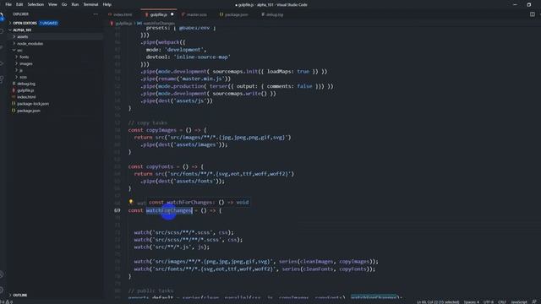541x304 pixels.
Task: Expand the node_modules folder
Action: click(30, 43)
